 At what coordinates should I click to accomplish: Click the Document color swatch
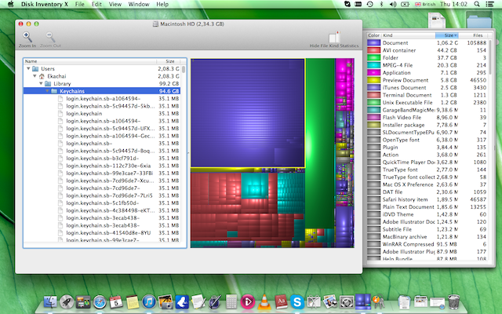373,42
